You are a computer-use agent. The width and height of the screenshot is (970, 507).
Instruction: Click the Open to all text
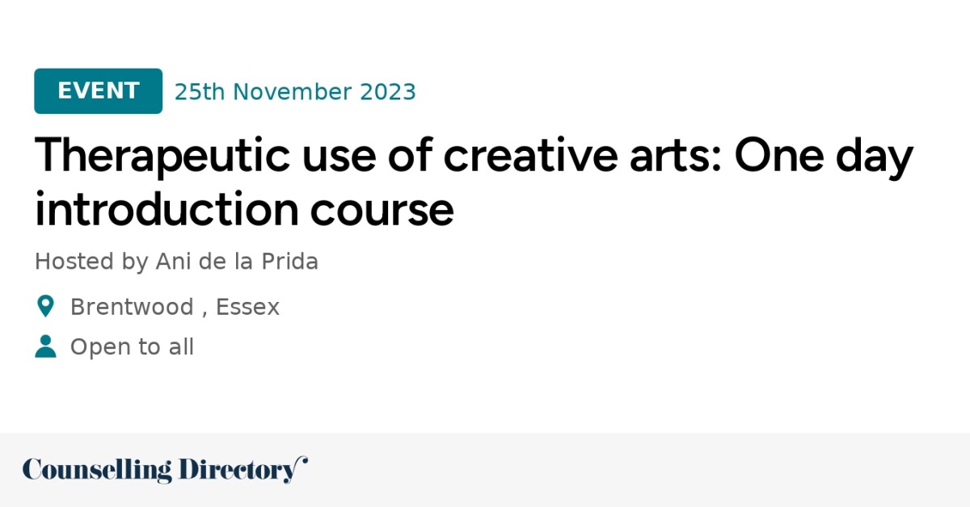132,347
